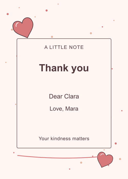Select the "A LITTLE NOTE" header text
The height and width of the screenshot is (179, 128).
[64, 47]
